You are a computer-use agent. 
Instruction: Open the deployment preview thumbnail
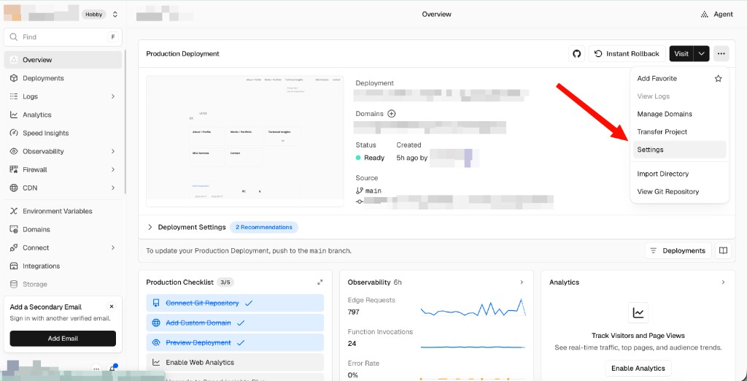245,141
